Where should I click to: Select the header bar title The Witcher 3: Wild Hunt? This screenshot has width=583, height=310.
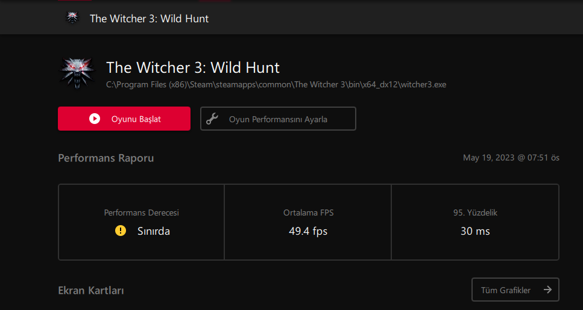(149, 19)
